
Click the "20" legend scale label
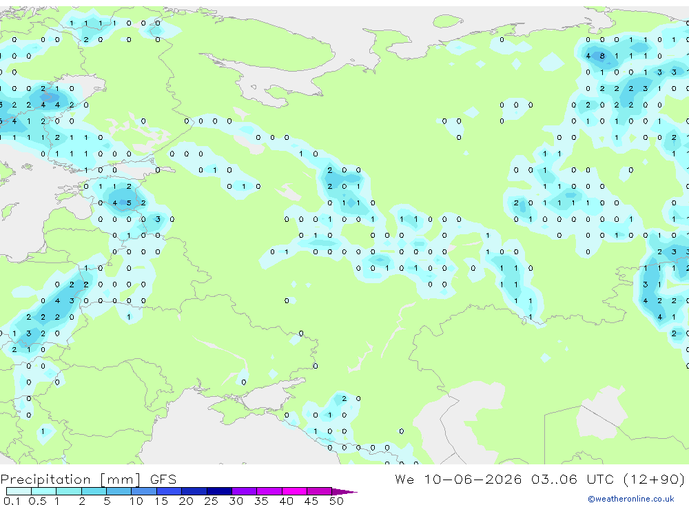[x=186, y=501]
